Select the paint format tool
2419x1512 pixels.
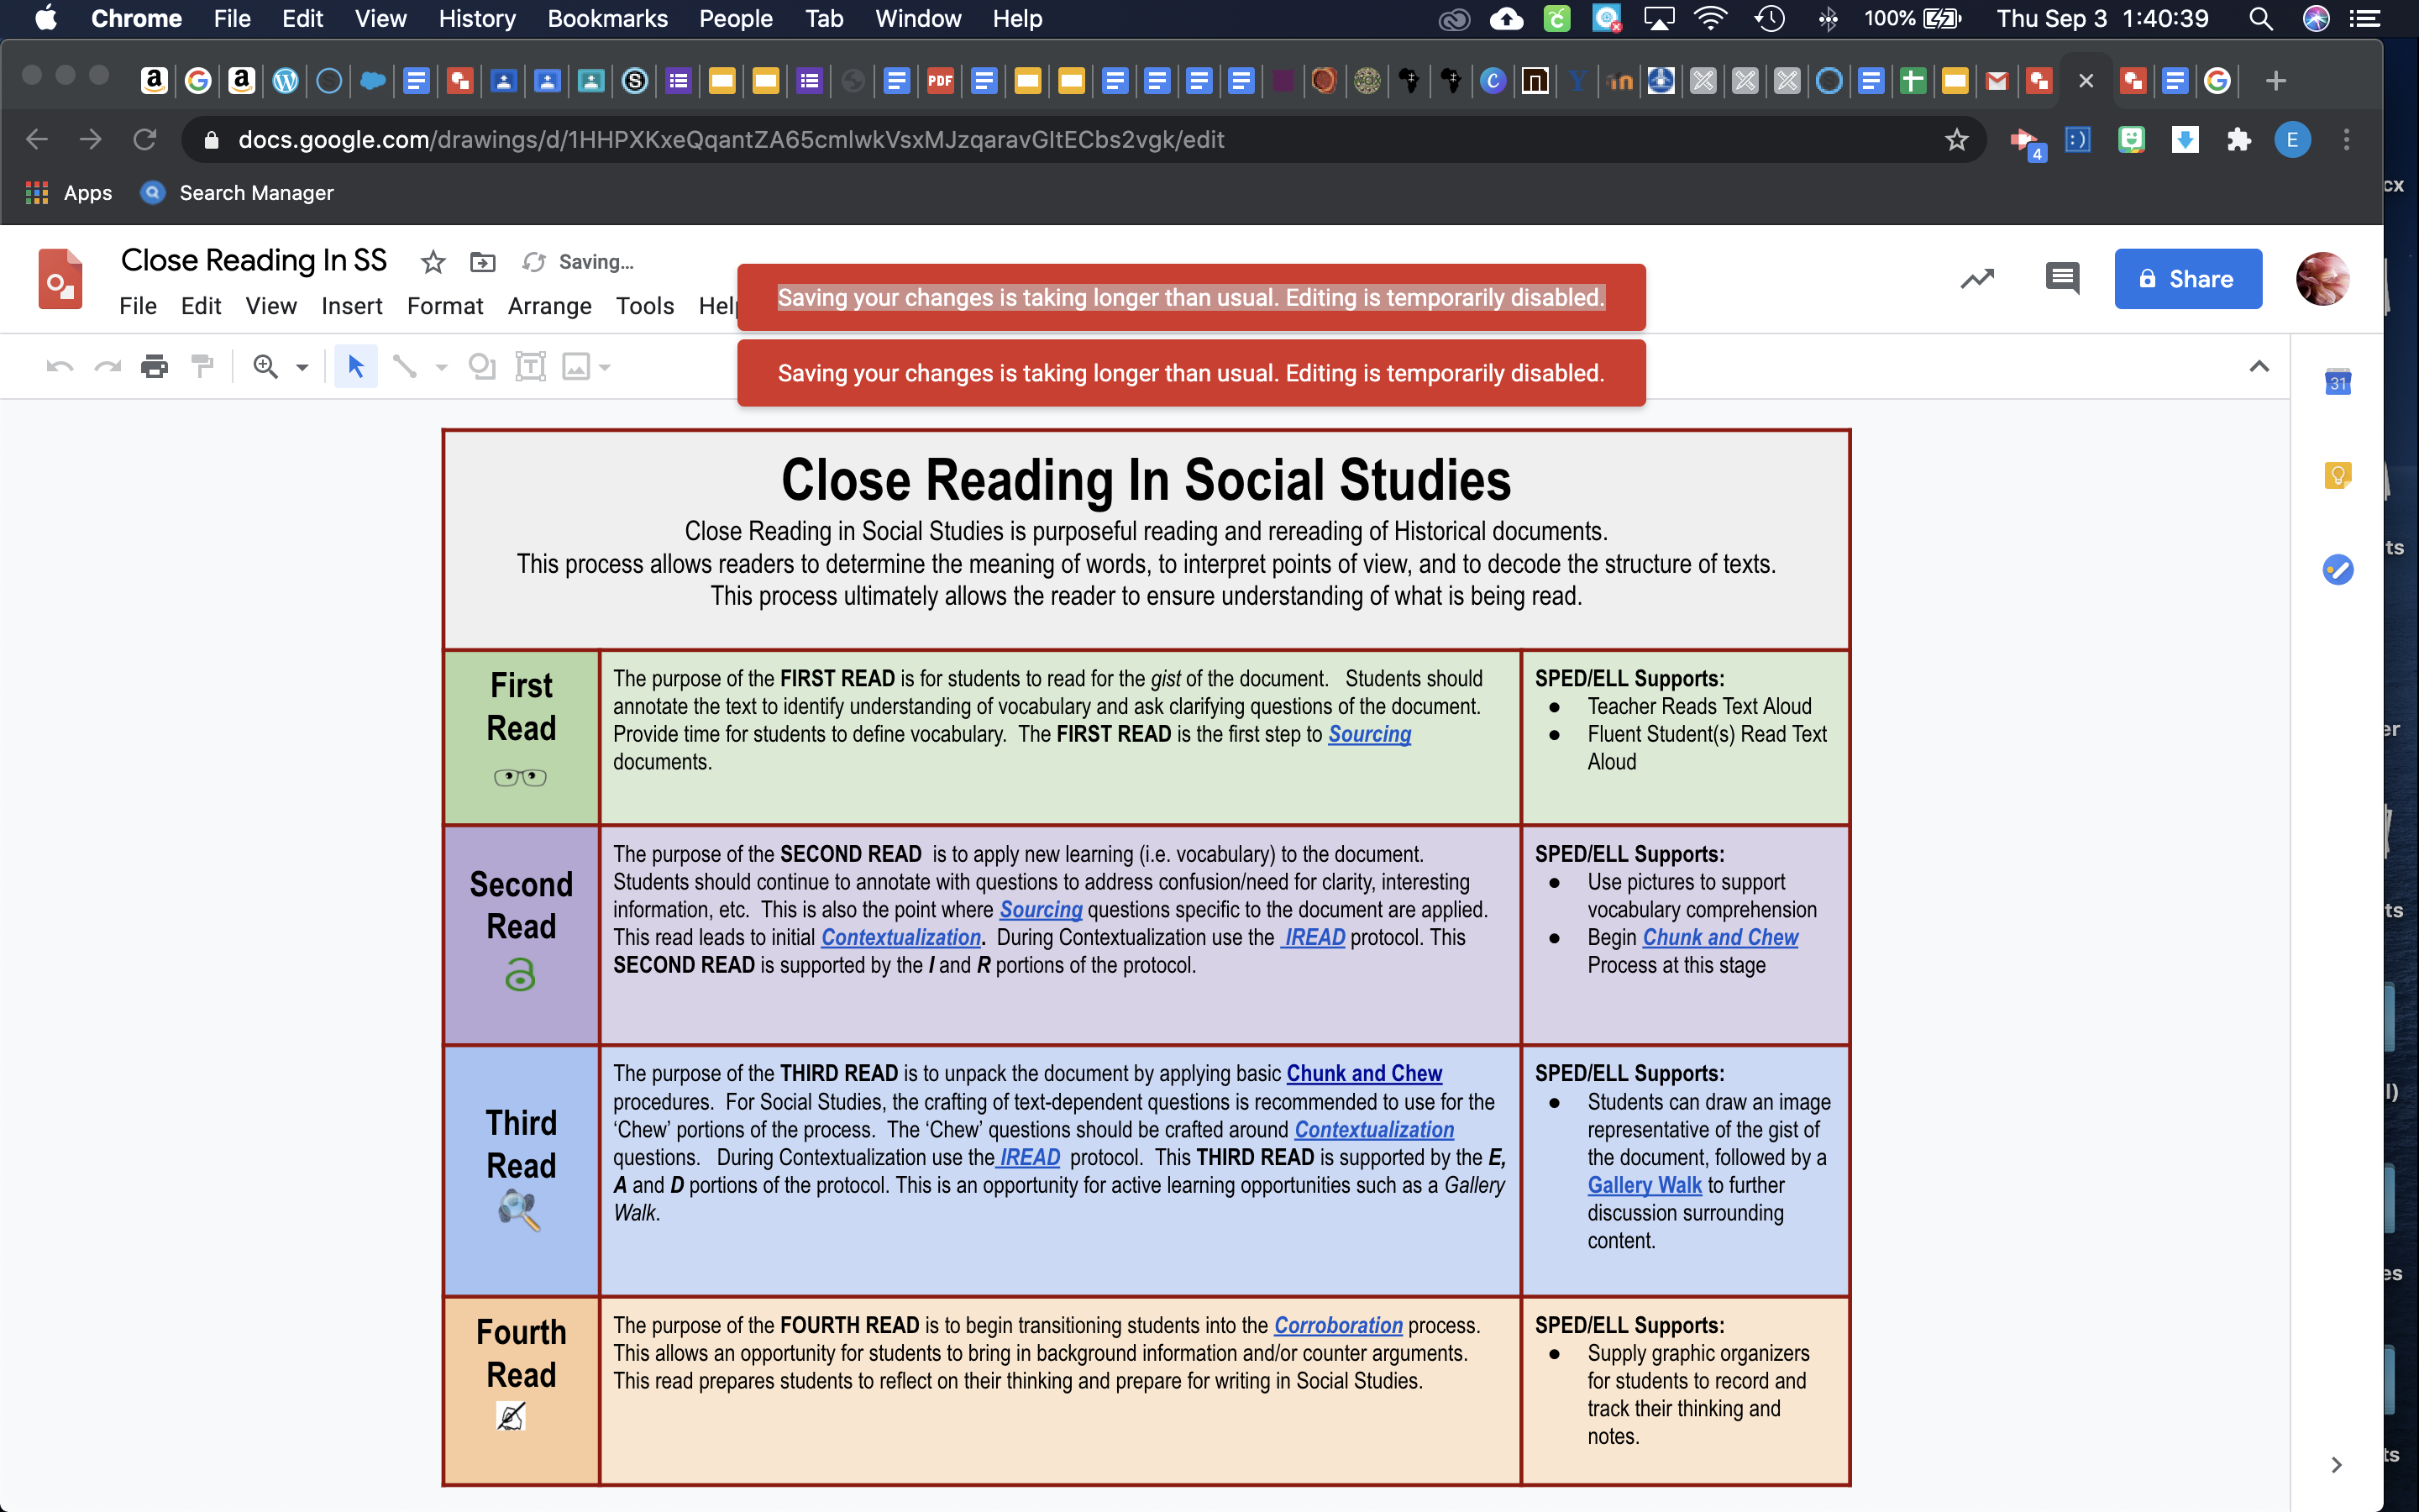click(x=202, y=367)
